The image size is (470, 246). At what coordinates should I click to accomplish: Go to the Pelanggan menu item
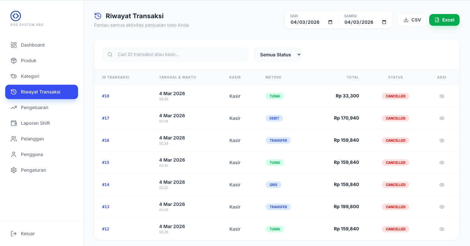32,139
